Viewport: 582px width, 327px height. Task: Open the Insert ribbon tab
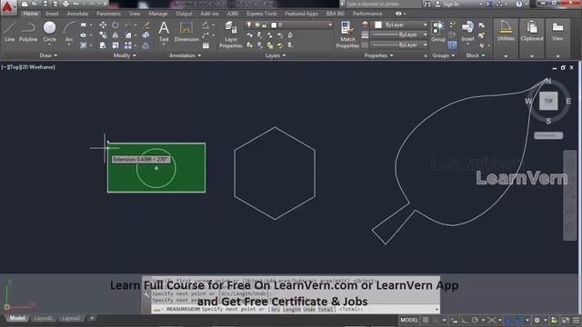click(53, 14)
